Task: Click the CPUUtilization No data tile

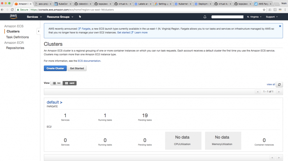Action: pyautogui.click(x=183, y=141)
